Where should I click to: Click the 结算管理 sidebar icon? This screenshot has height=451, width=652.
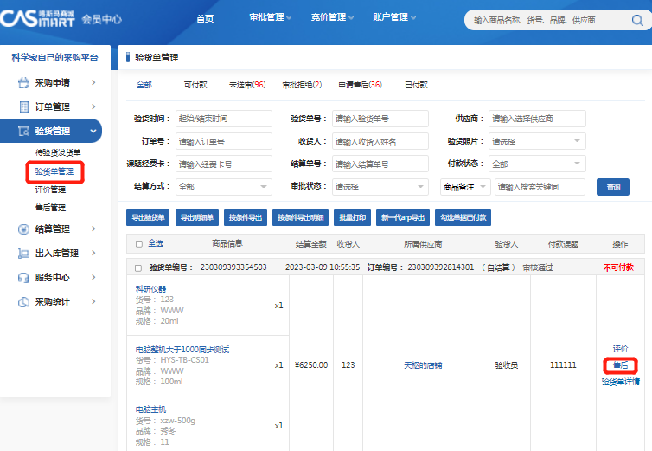(x=24, y=229)
